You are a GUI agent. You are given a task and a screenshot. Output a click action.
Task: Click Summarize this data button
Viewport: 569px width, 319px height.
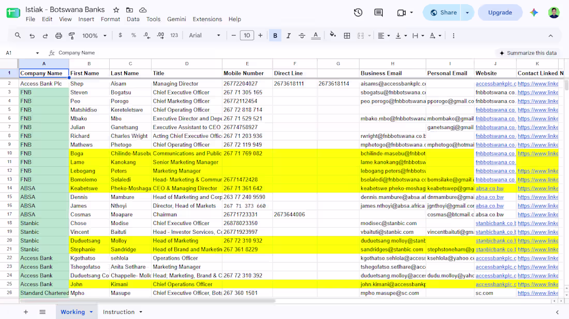click(x=528, y=53)
